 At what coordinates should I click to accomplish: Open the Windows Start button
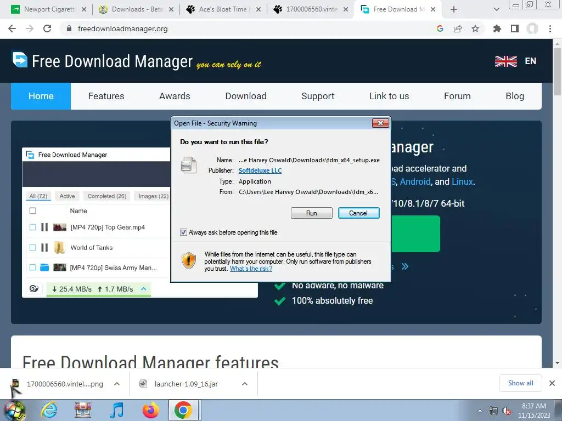tap(15, 410)
